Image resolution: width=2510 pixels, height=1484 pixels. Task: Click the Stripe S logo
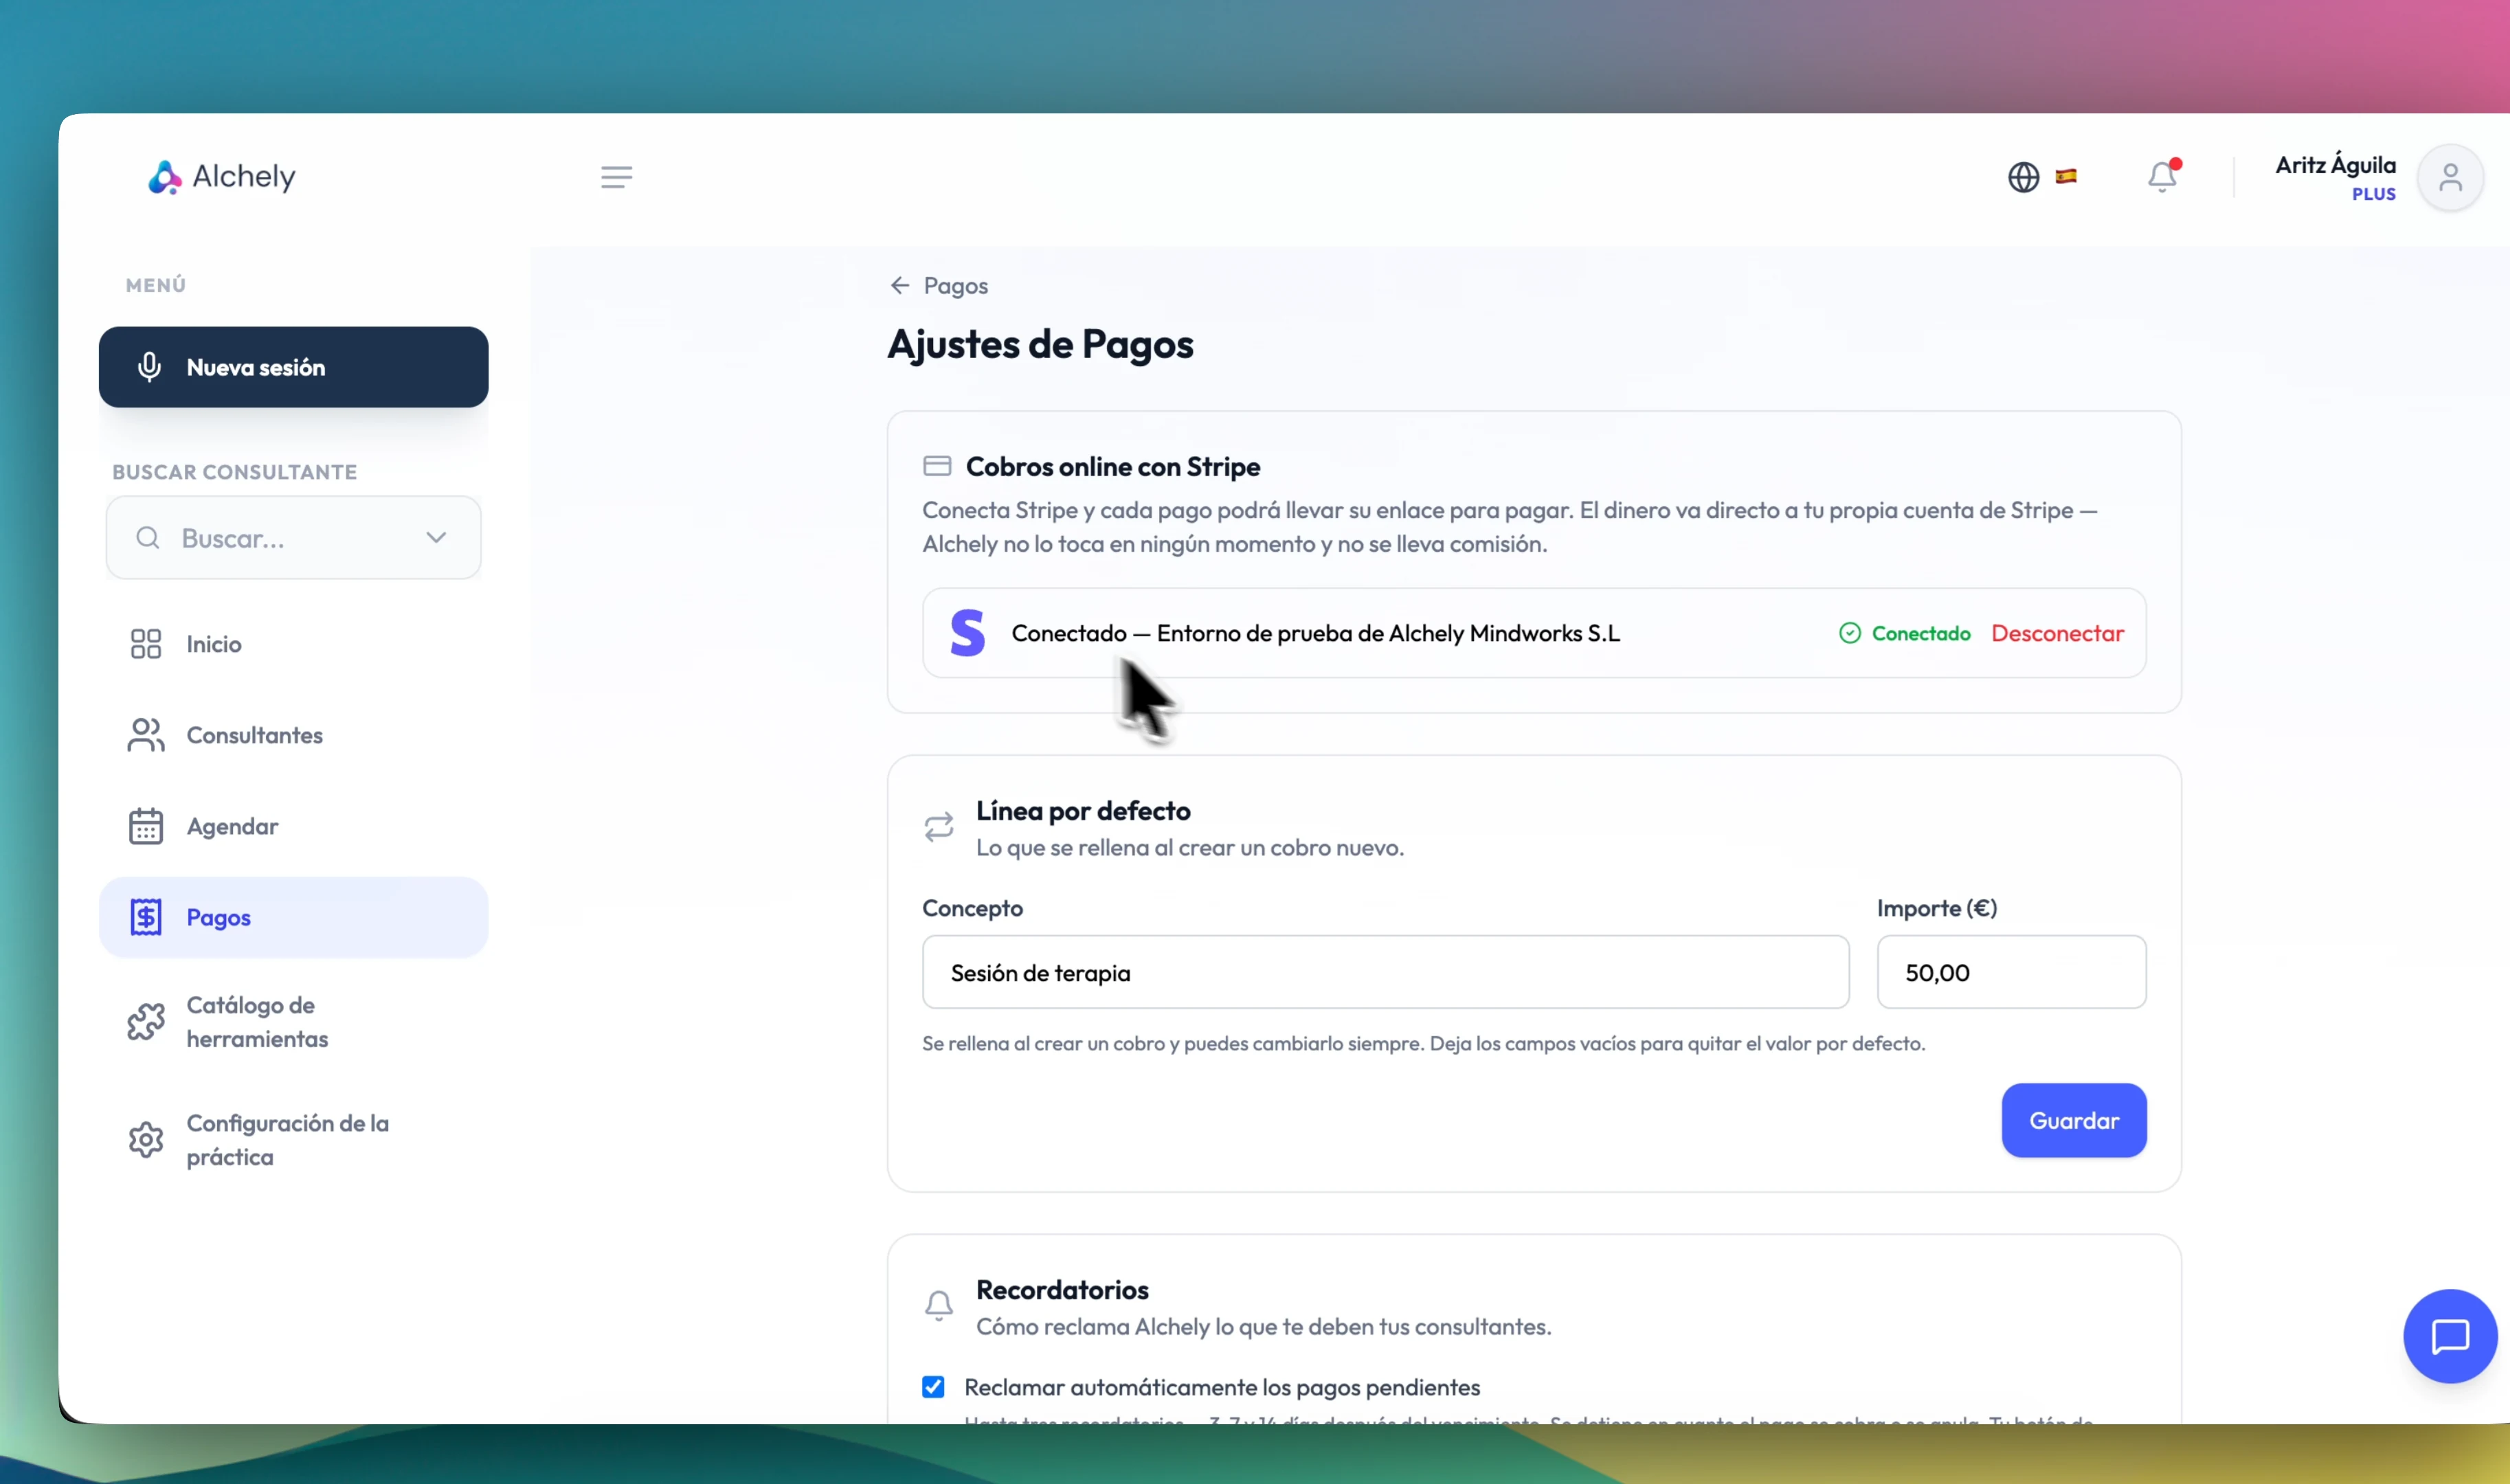pyautogui.click(x=967, y=633)
